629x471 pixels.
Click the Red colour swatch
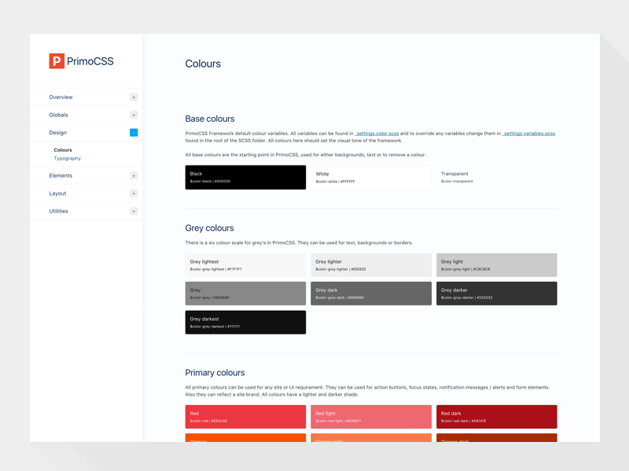coord(245,416)
